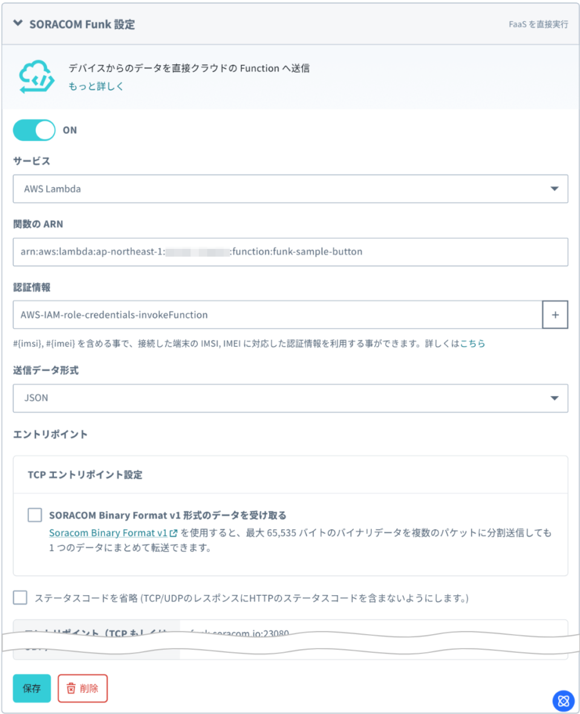Open the こちら link for details
The image size is (580, 714).
tap(472, 344)
